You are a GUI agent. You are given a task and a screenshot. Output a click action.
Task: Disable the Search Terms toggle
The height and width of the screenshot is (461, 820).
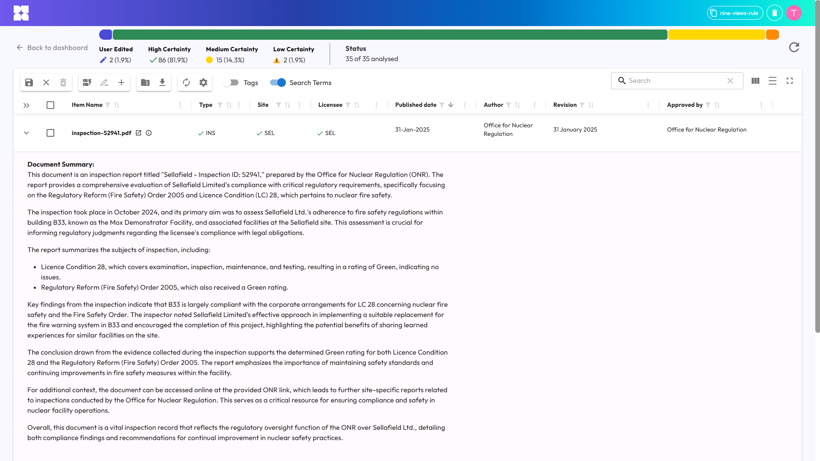[x=278, y=82]
